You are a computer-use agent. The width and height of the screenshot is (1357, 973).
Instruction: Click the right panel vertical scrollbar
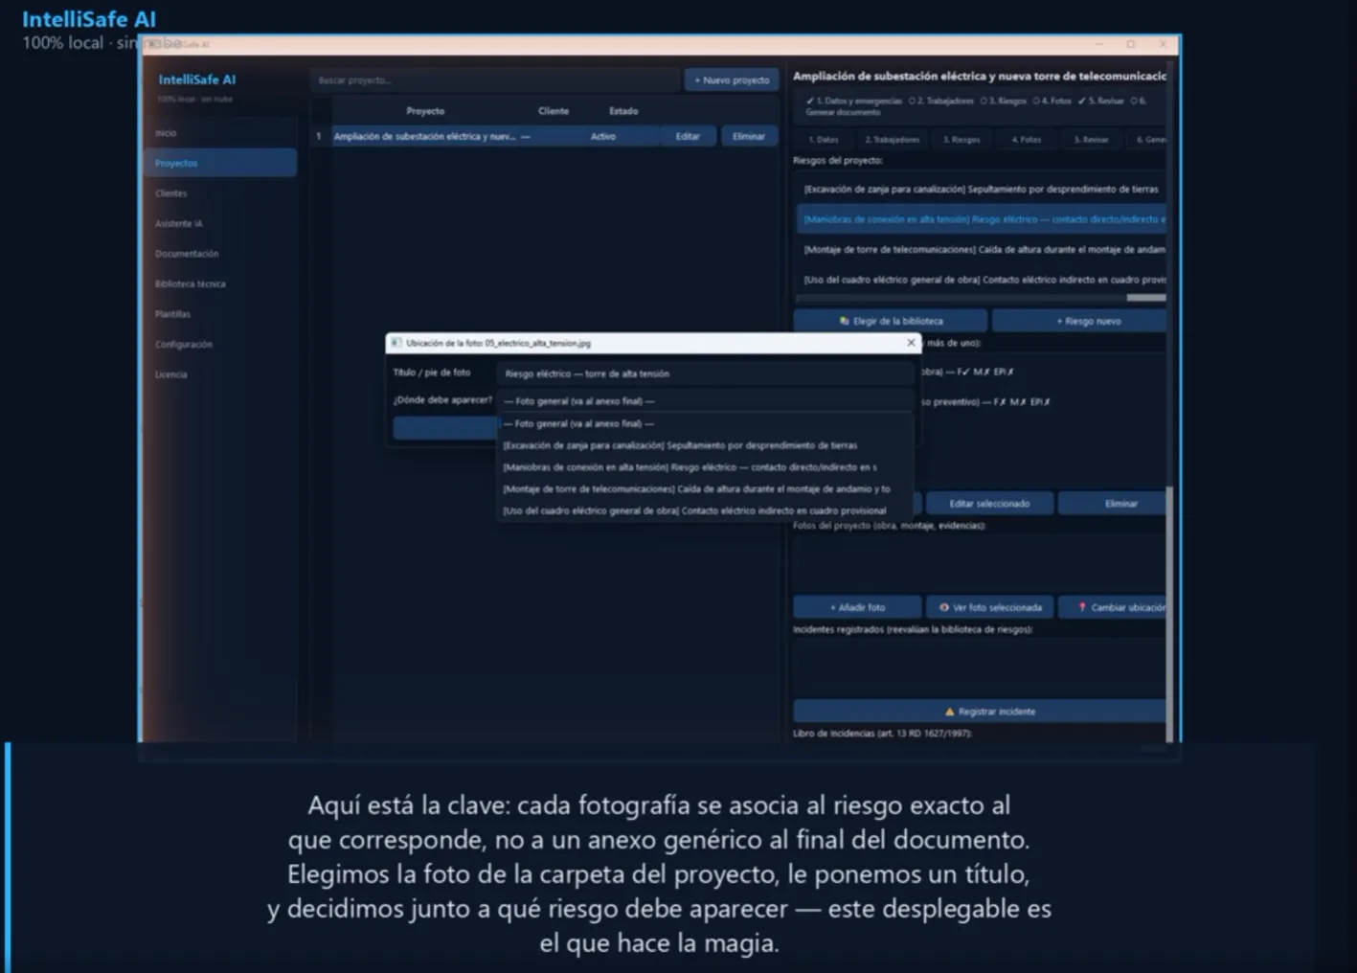pyautogui.click(x=1169, y=613)
